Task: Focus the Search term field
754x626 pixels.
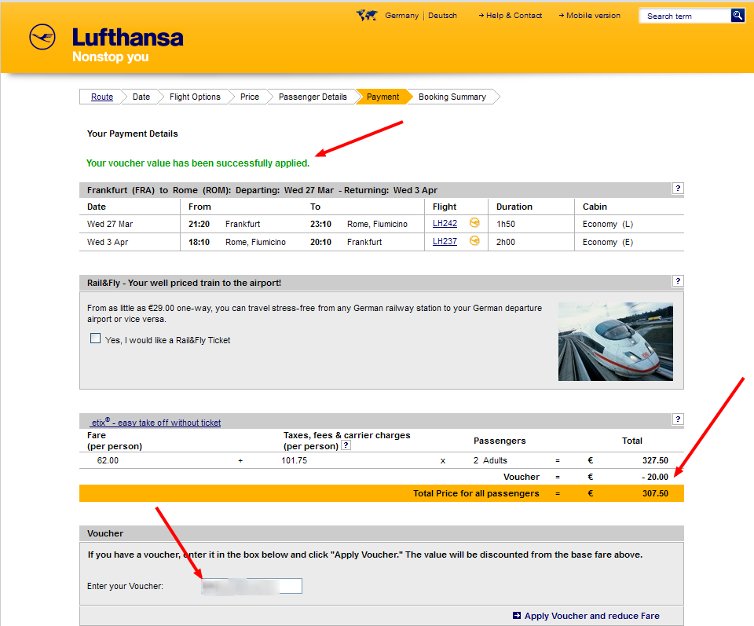Action: [685, 16]
